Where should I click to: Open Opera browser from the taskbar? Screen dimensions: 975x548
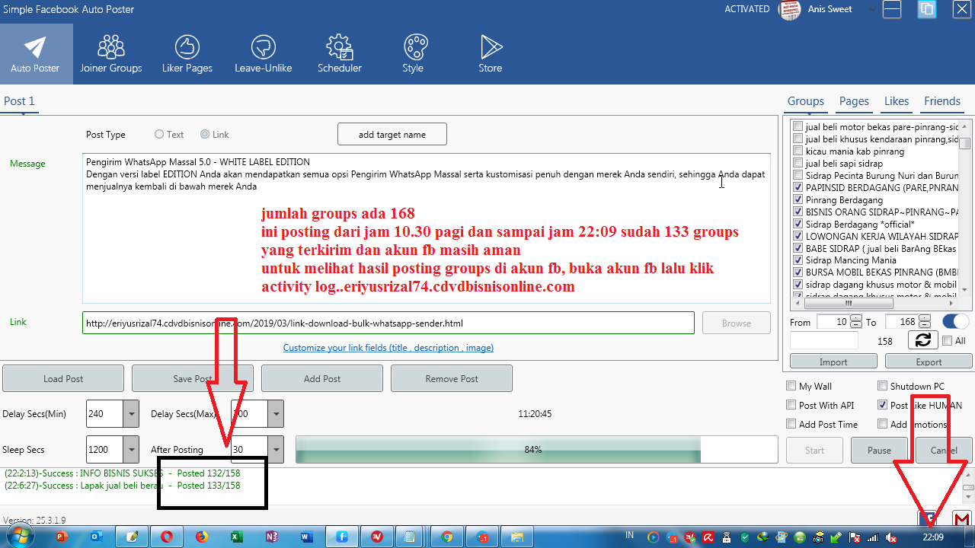166,537
